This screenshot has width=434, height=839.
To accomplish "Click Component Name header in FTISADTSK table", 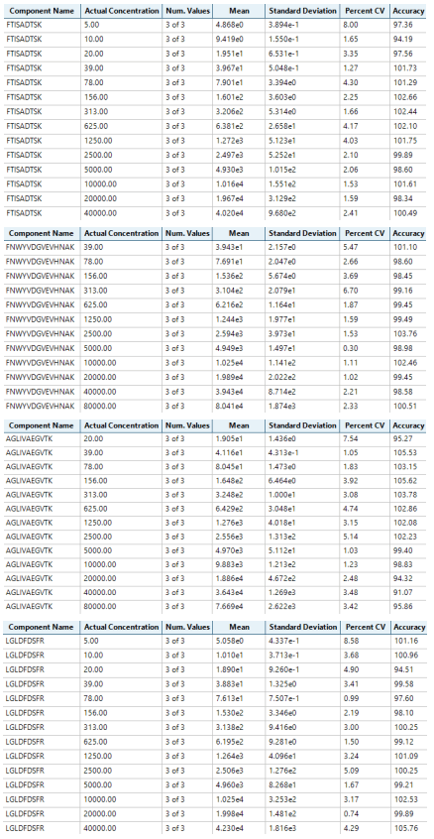I will pyautogui.click(x=44, y=11).
